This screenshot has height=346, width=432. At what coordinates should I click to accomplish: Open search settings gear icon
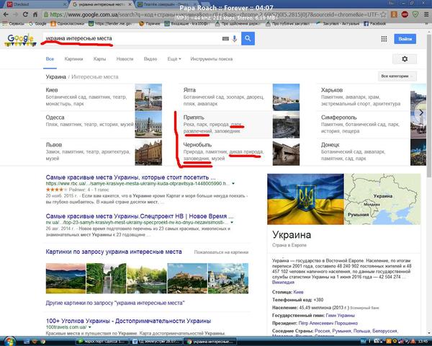coord(405,59)
